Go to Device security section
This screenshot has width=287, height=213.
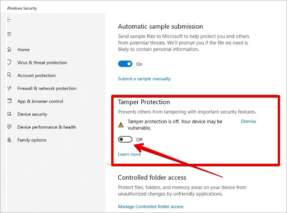click(x=32, y=114)
